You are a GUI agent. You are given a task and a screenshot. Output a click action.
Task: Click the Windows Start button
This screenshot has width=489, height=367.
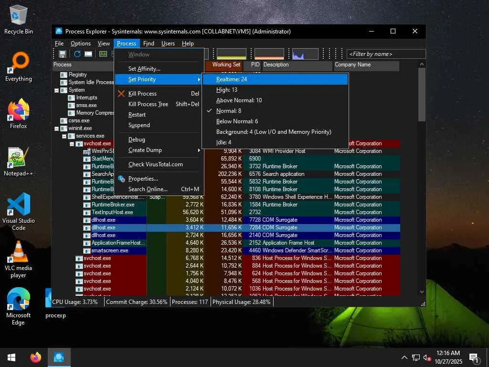[x=11, y=357]
